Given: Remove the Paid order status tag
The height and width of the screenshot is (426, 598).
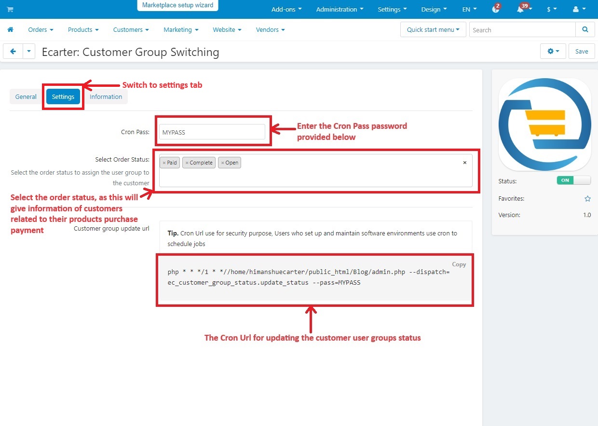Looking at the screenshot, I should pos(164,163).
